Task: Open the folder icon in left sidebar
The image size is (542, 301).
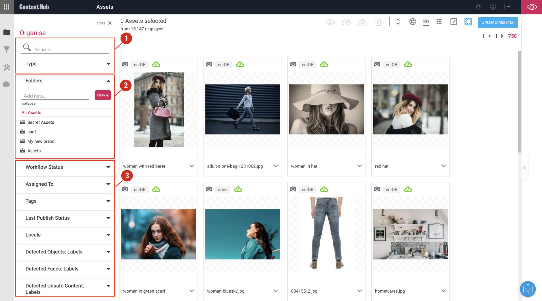Action: pyautogui.click(x=7, y=32)
